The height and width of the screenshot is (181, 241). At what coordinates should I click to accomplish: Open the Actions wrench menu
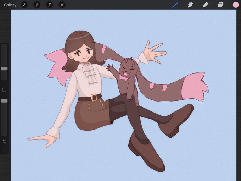[x=24, y=5]
